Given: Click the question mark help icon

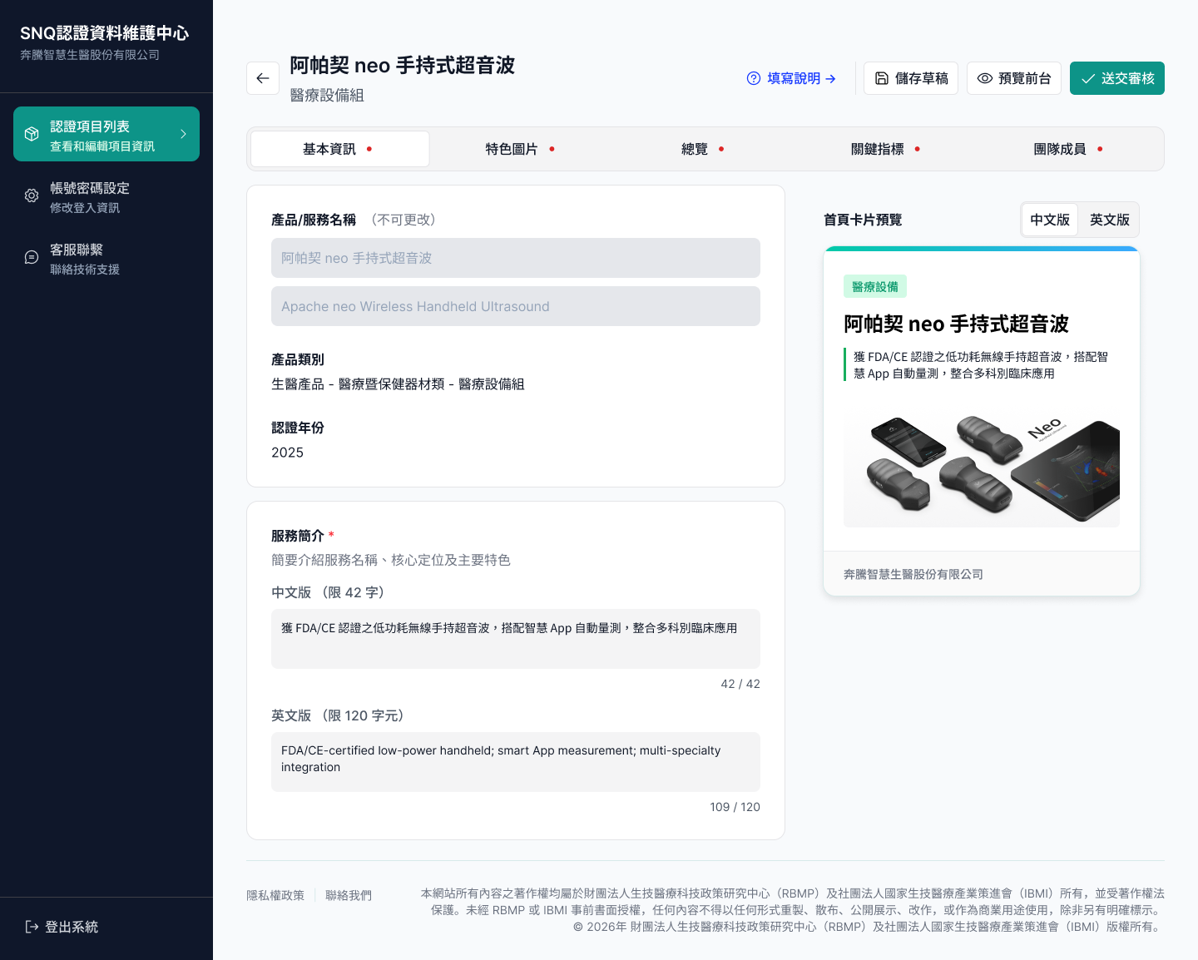Looking at the screenshot, I should click(x=754, y=78).
